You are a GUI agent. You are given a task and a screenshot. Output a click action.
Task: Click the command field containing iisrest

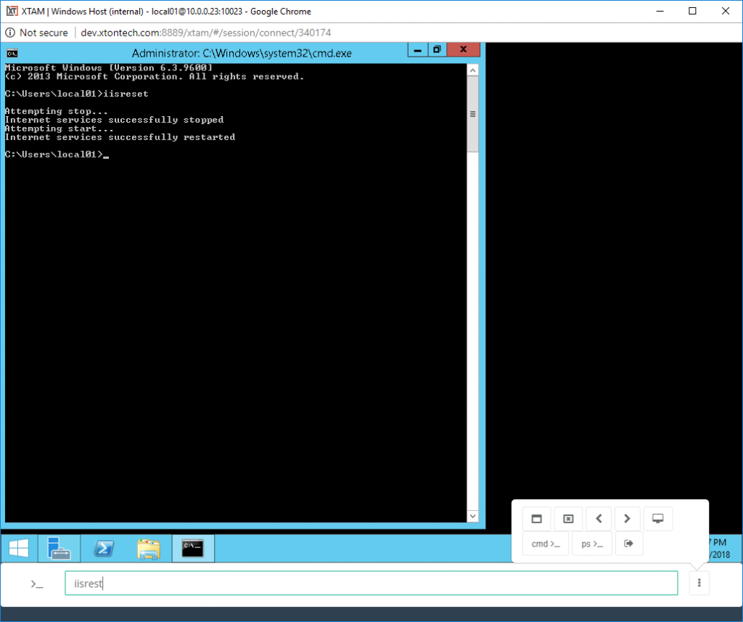(371, 583)
